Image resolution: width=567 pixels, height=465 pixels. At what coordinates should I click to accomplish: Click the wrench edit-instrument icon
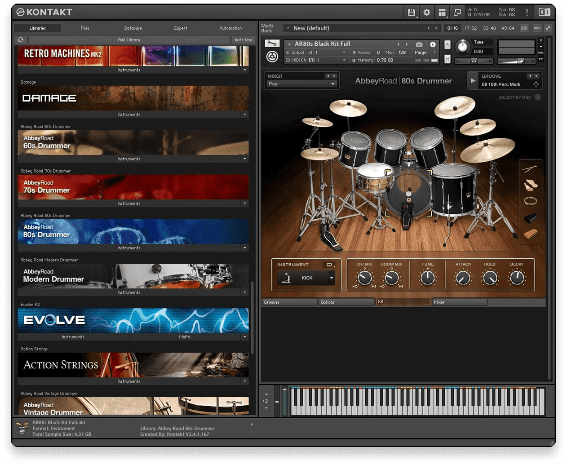(x=272, y=44)
